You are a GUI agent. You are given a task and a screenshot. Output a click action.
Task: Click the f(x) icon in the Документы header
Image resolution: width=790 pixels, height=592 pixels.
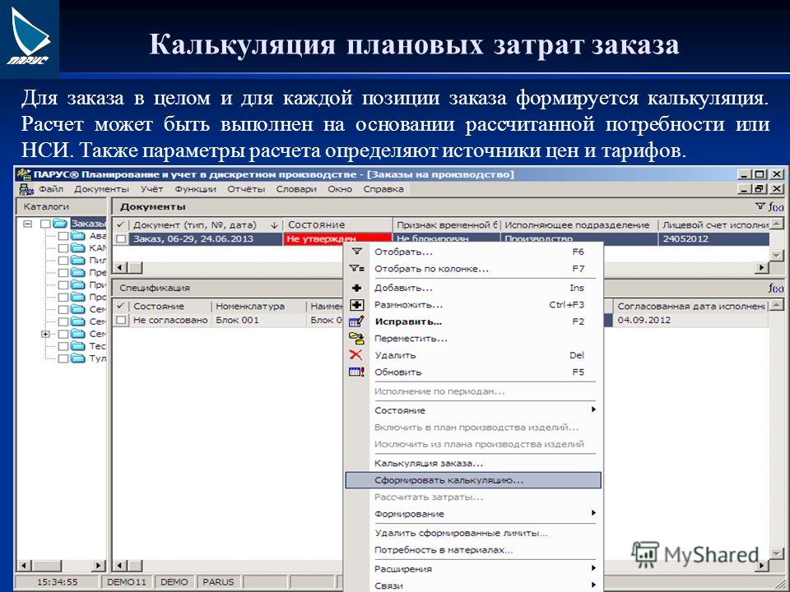tap(776, 206)
